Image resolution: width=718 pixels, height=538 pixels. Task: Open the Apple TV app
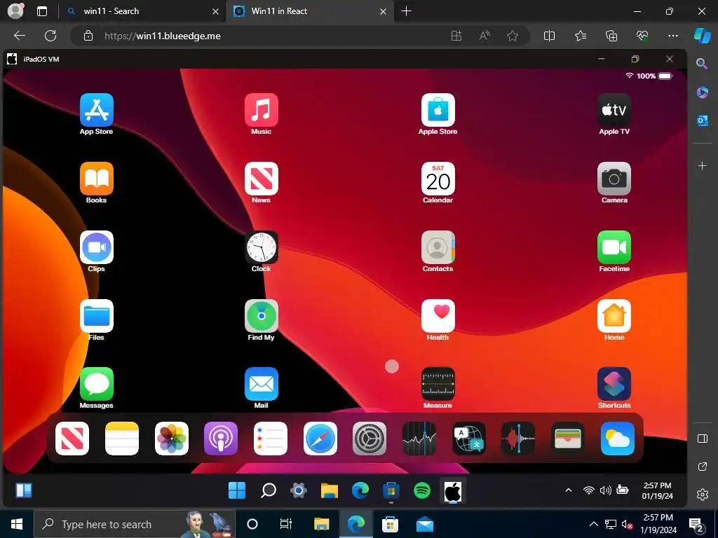614,110
